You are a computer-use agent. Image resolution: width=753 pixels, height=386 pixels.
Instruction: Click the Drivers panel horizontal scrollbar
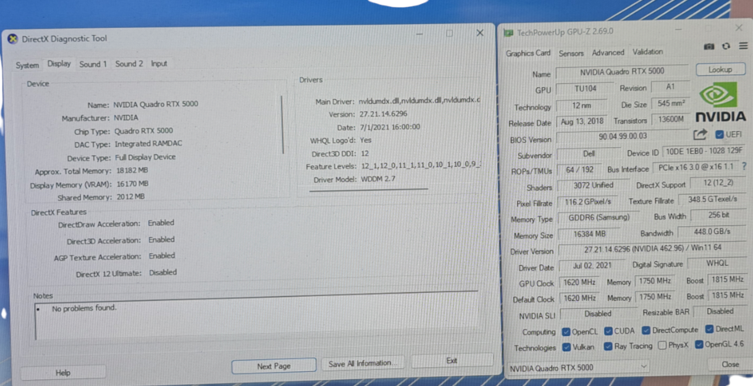coord(369,189)
